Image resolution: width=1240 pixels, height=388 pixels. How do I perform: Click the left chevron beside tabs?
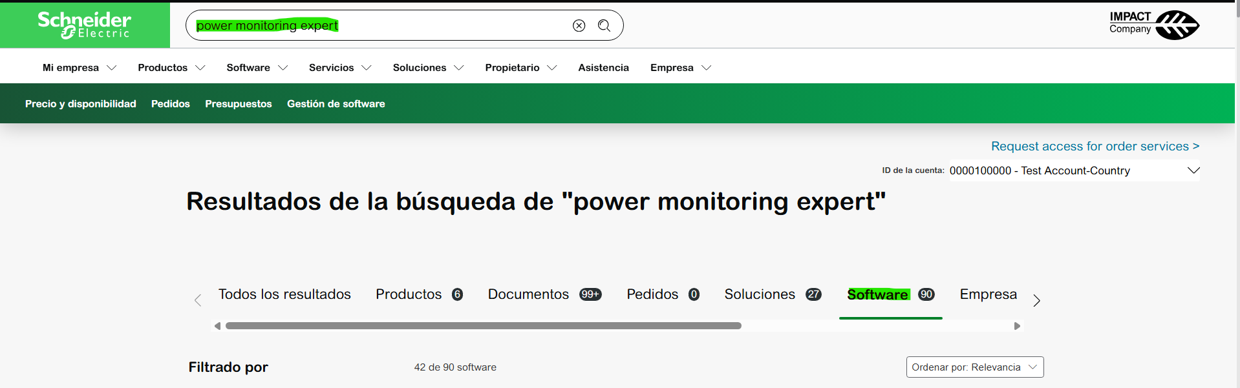(198, 300)
